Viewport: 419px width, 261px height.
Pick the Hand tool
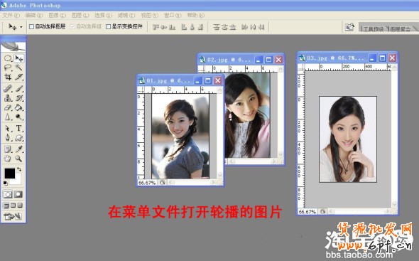pyautogui.click(x=8, y=159)
